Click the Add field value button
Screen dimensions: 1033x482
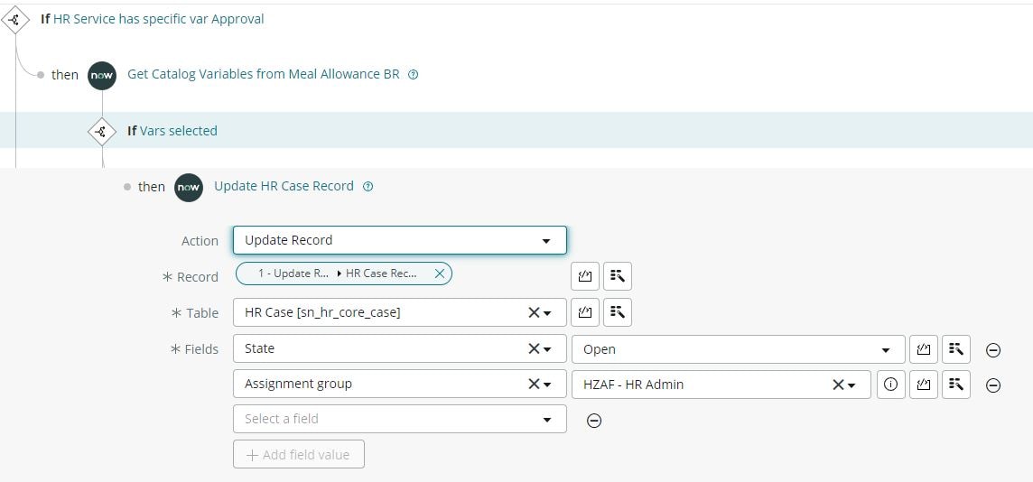click(x=299, y=454)
